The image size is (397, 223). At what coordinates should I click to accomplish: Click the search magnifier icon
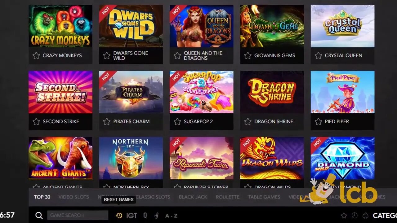click(39, 215)
